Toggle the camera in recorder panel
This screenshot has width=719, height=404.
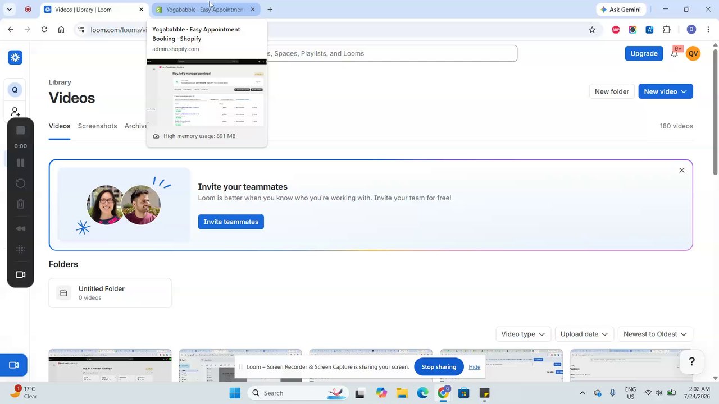[21, 275]
